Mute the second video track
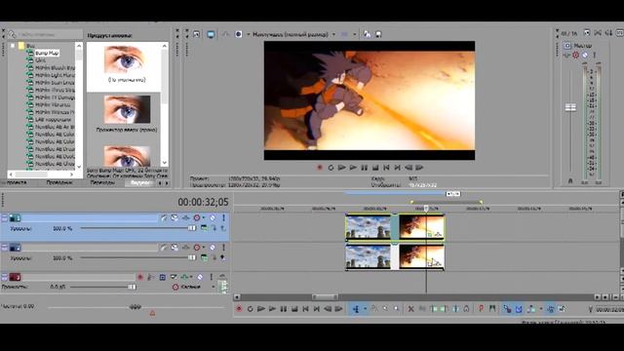 tap(213, 248)
